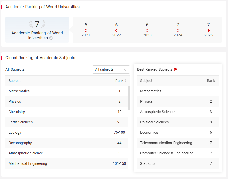This screenshot has height=179, width=228.
Task: Click the help question mark icon
Action: pyautogui.click(x=51, y=38)
